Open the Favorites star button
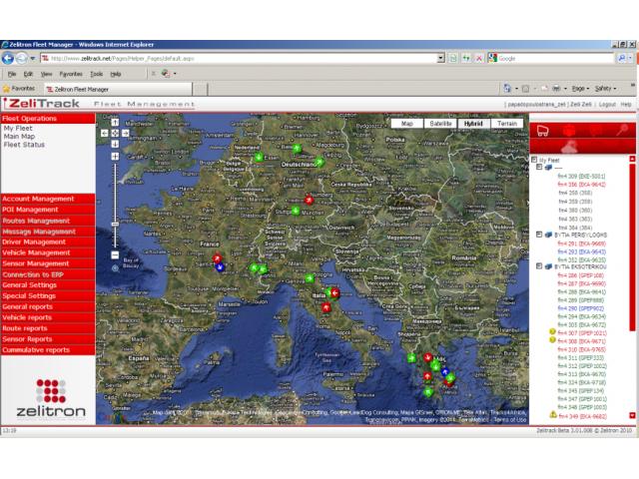Image resolution: width=639 pixels, height=479 pixels. point(19,89)
